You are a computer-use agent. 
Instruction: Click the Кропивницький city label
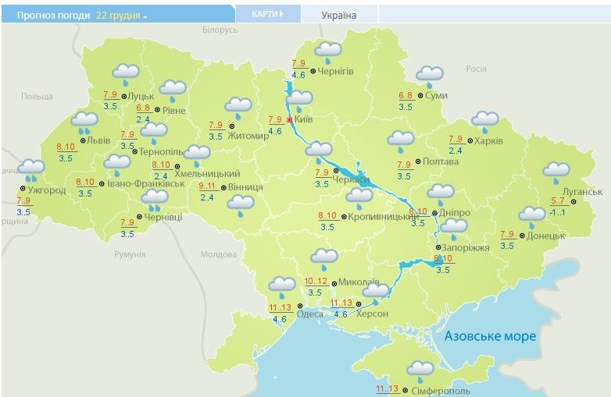[x=384, y=217]
